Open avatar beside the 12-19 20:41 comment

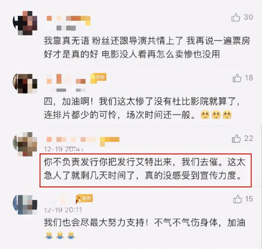click(x=25, y=144)
